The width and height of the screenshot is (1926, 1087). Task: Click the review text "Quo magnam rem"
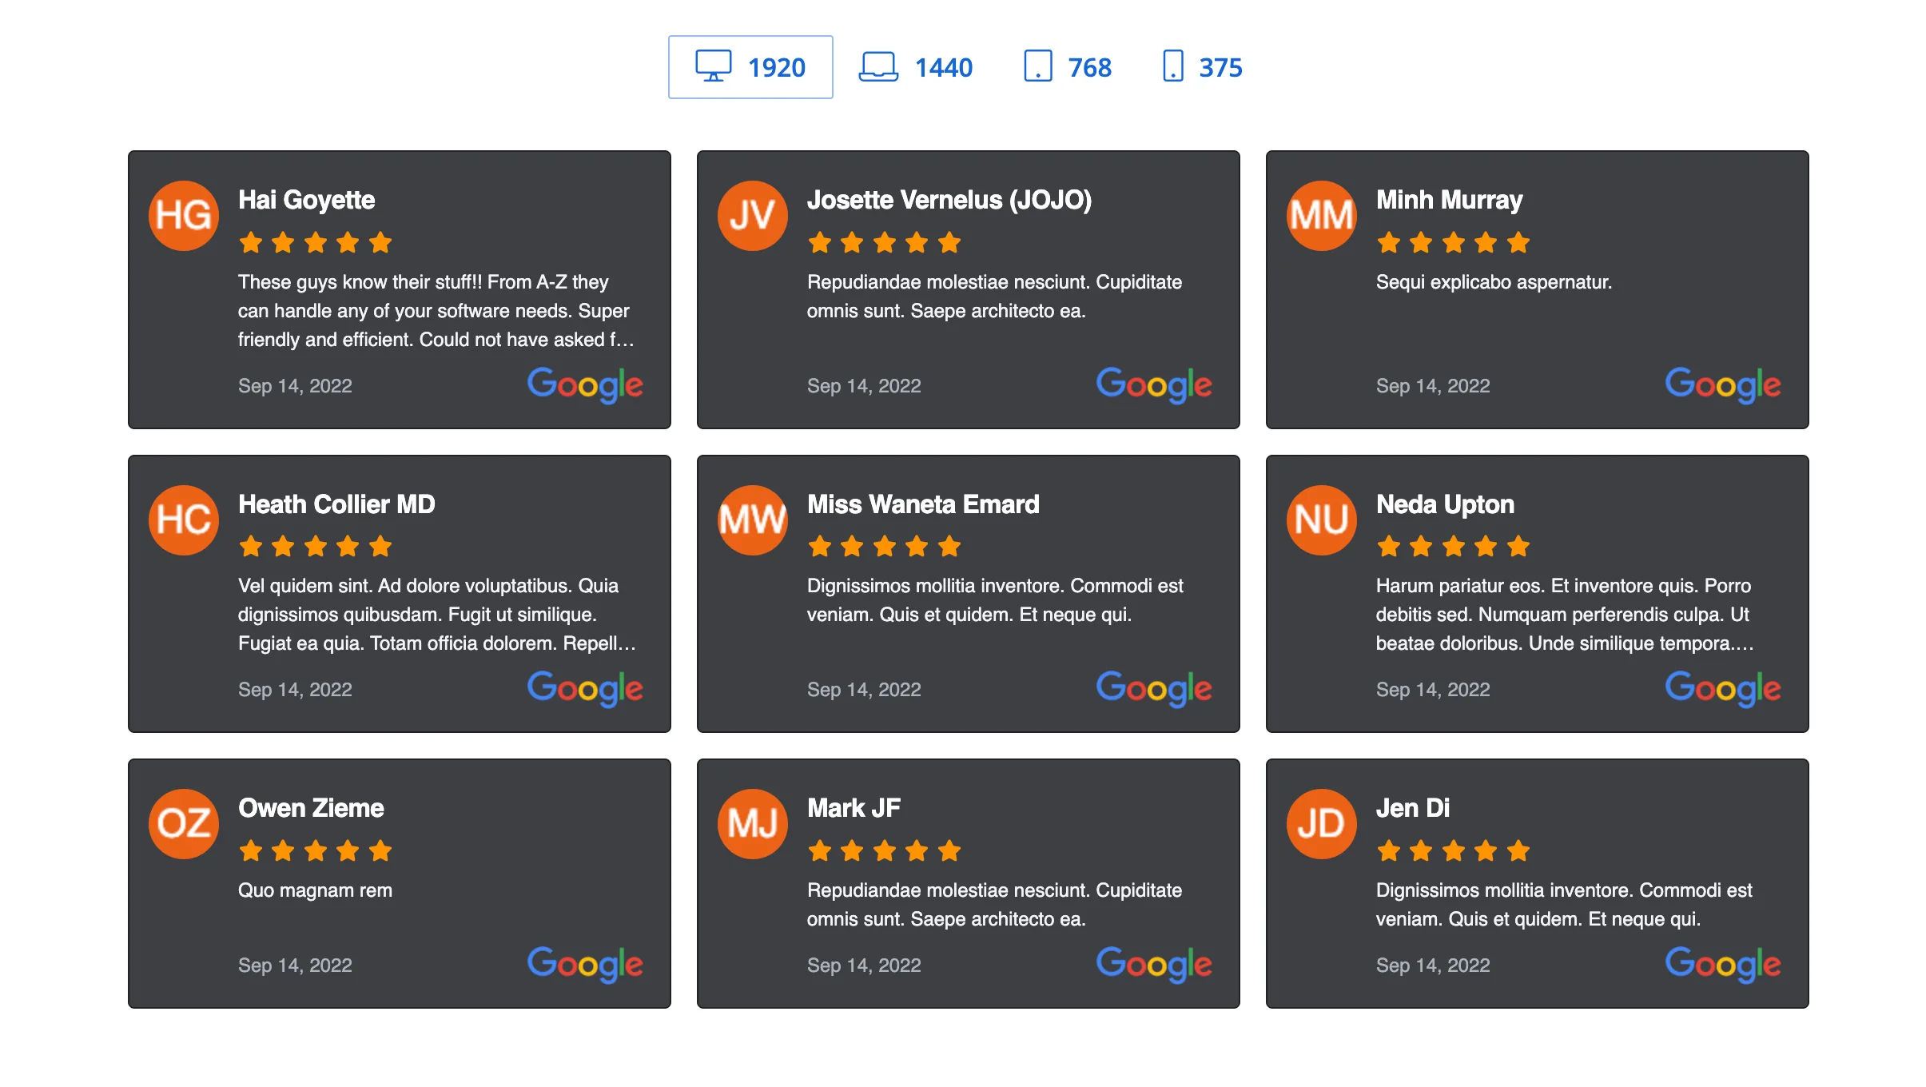coord(315,890)
